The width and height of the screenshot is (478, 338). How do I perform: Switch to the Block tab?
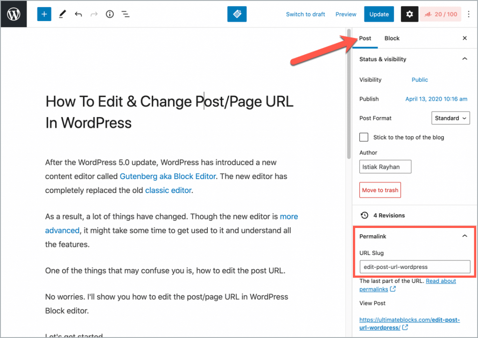(392, 38)
